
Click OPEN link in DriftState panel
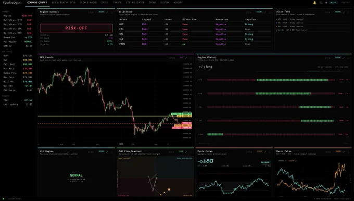248,12
